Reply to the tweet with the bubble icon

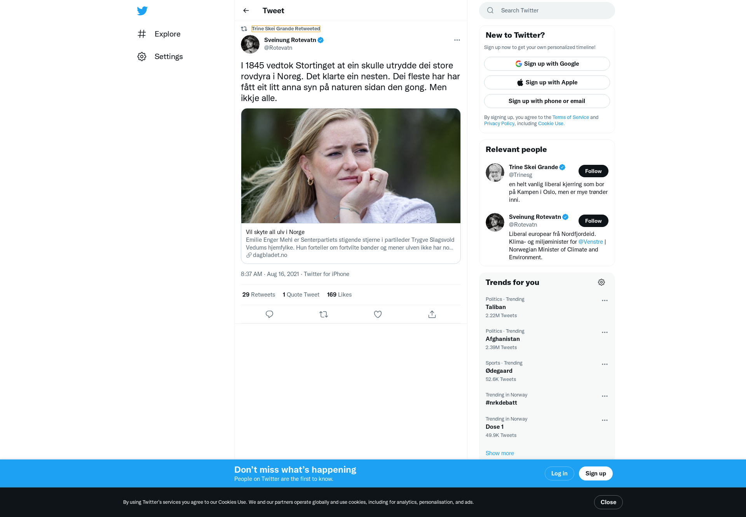pos(269,314)
